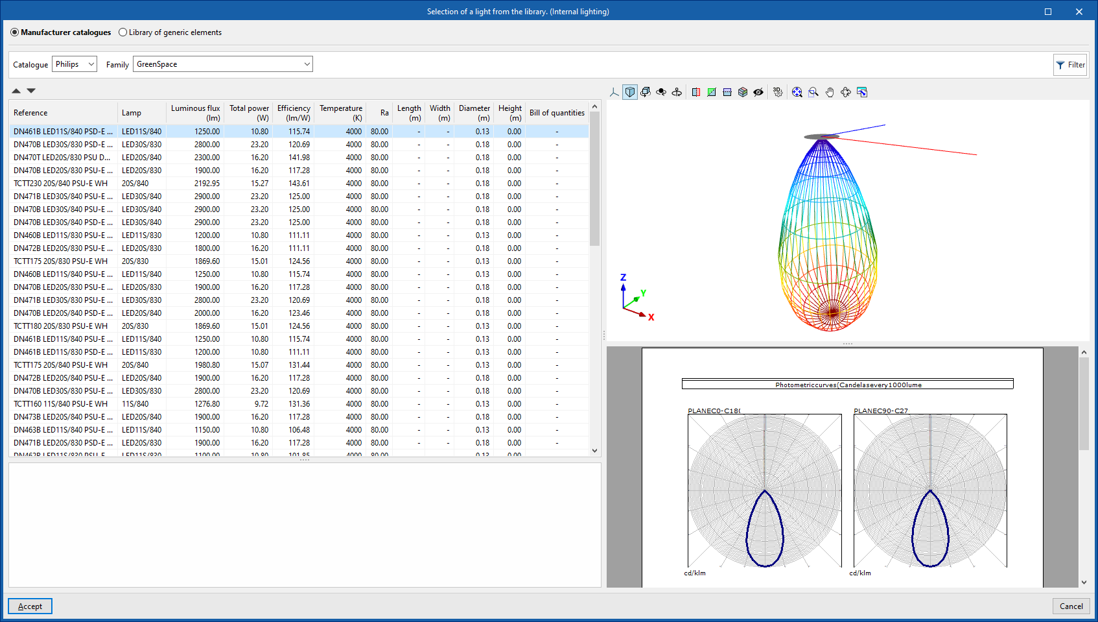
Task: Open the Filter button
Action: click(x=1070, y=65)
